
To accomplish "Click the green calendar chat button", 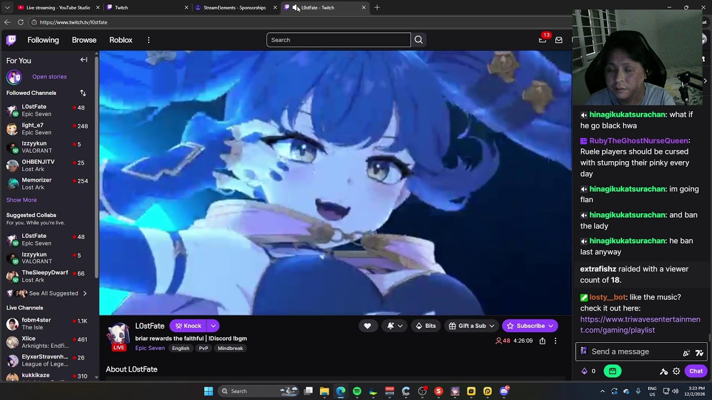I will tap(612, 371).
